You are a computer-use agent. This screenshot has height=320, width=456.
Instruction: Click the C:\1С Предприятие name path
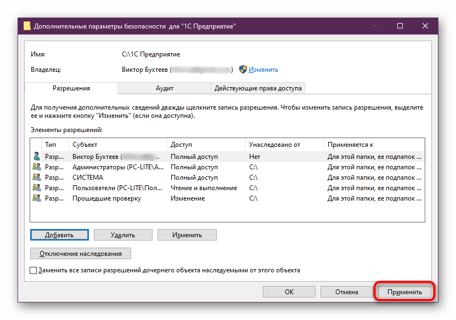[x=151, y=54]
